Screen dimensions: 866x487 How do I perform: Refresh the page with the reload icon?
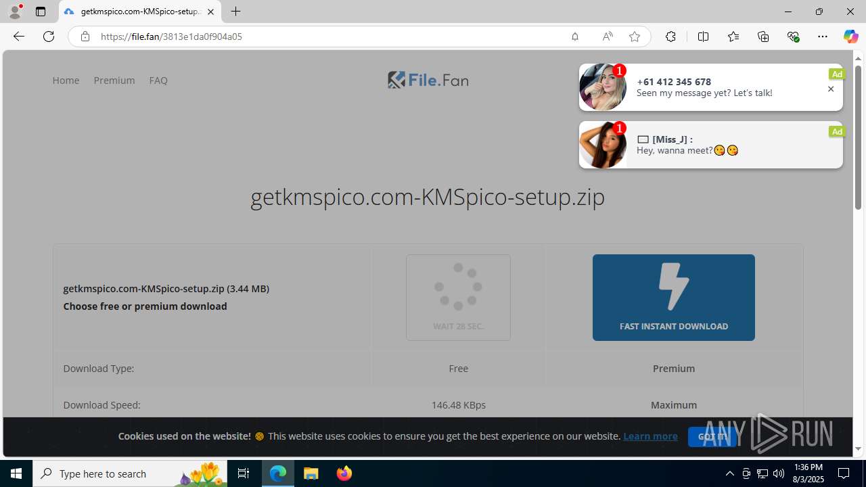49,37
